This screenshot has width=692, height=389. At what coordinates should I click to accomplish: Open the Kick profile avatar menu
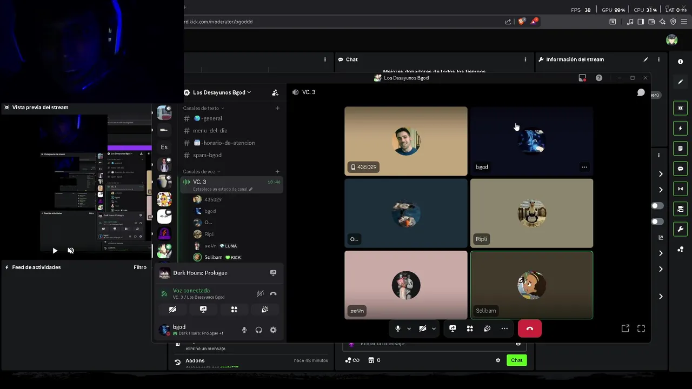click(672, 40)
